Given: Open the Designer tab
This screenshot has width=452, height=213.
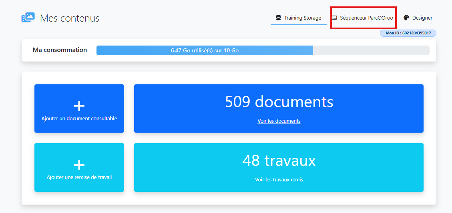Looking at the screenshot, I should coord(418,18).
